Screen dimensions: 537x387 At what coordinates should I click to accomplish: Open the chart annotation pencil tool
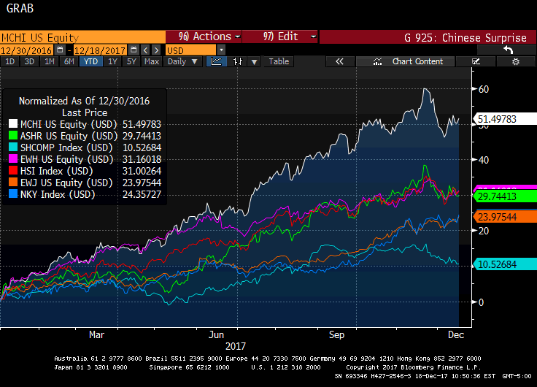point(476,61)
